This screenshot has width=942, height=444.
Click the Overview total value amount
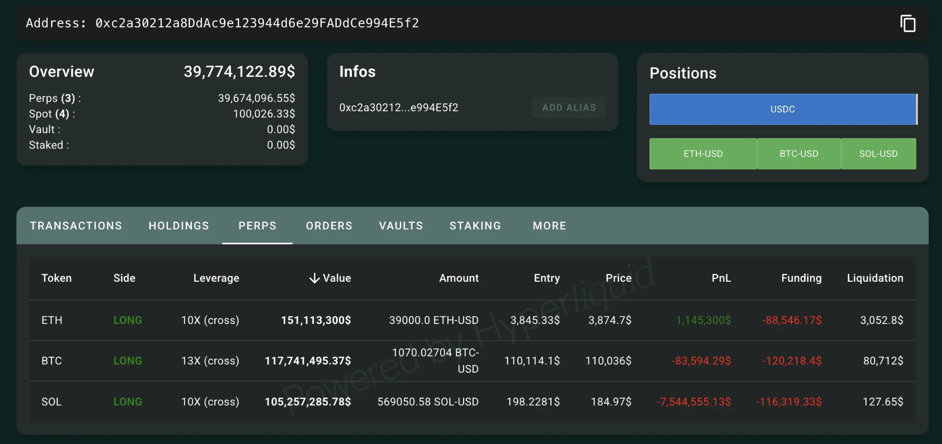coord(239,71)
